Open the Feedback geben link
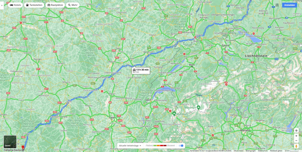302x152 pixels. click(276, 150)
